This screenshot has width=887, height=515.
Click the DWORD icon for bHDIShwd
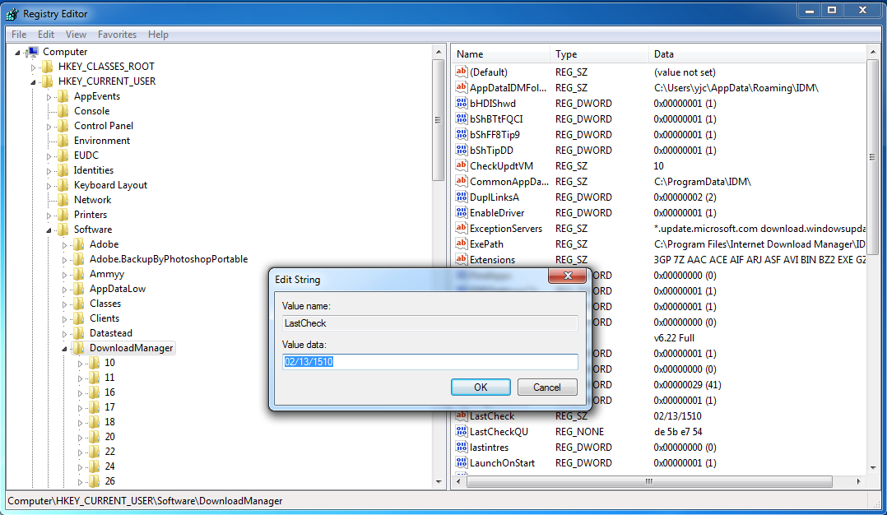[x=462, y=104]
